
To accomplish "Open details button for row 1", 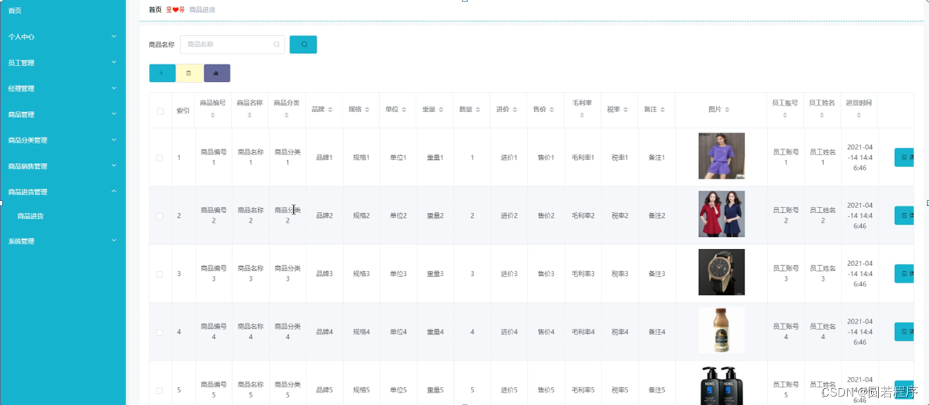I will [x=904, y=157].
